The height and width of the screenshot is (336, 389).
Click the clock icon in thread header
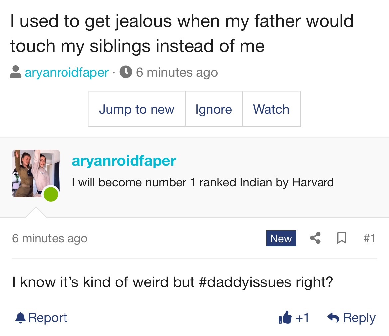126,72
